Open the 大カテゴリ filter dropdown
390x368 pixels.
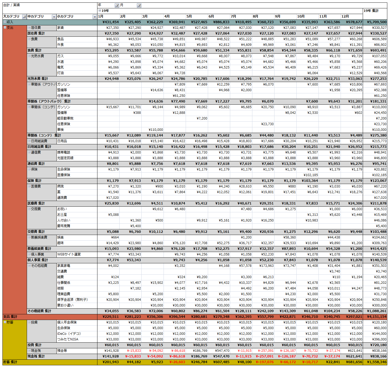tap(24, 17)
